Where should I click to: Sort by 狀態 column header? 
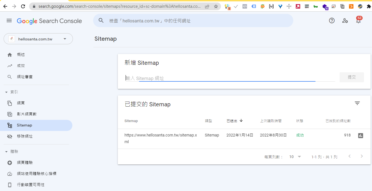coord(300,121)
